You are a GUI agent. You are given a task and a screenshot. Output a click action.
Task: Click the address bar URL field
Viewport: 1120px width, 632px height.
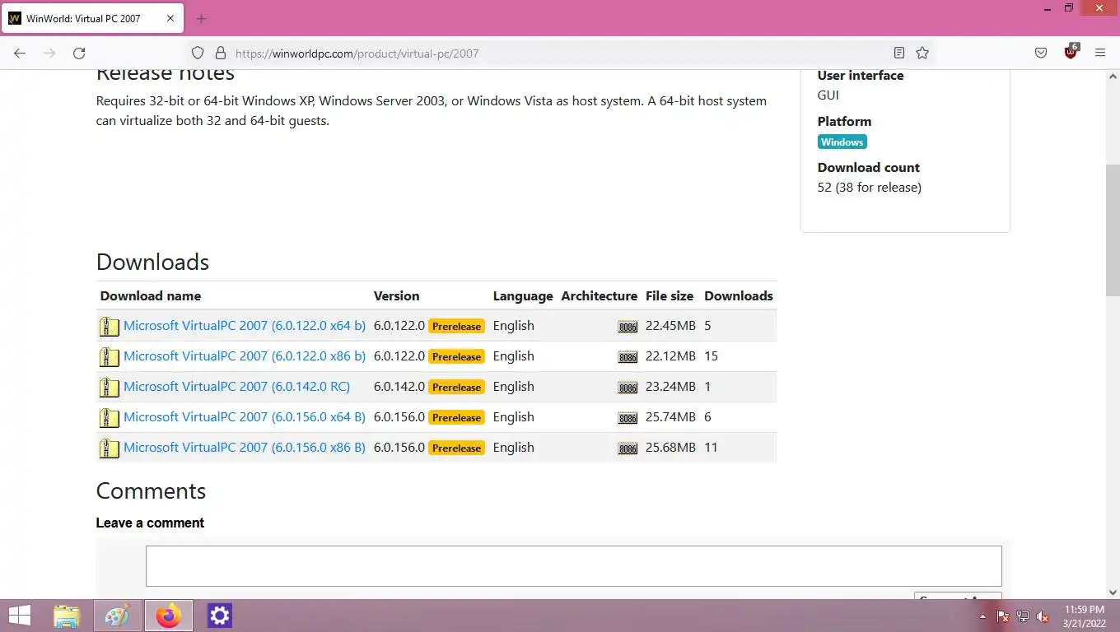click(x=560, y=53)
